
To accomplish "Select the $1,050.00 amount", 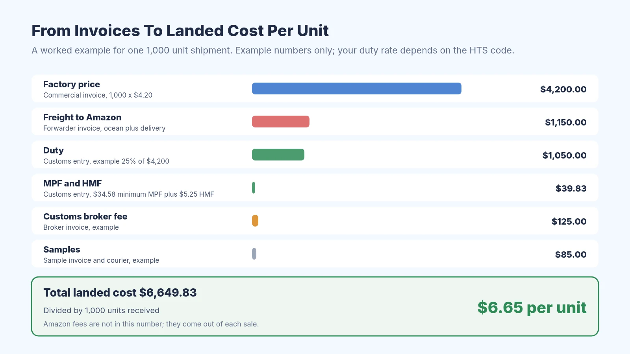I will (x=565, y=155).
